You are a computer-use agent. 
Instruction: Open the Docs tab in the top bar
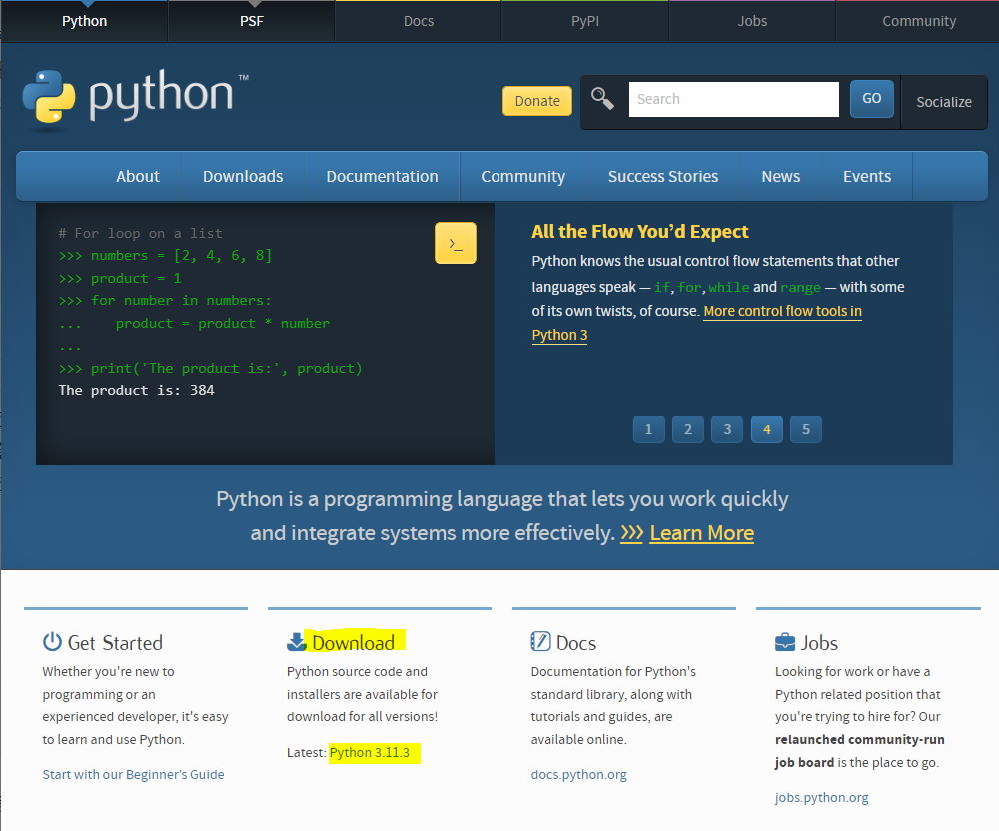(418, 21)
